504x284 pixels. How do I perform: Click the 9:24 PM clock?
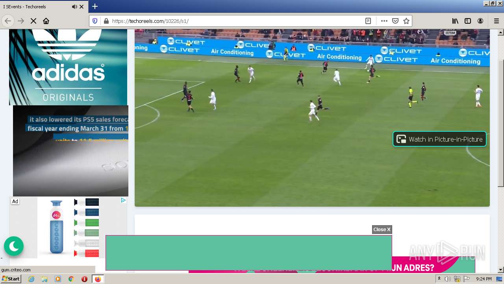[x=484, y=279]
